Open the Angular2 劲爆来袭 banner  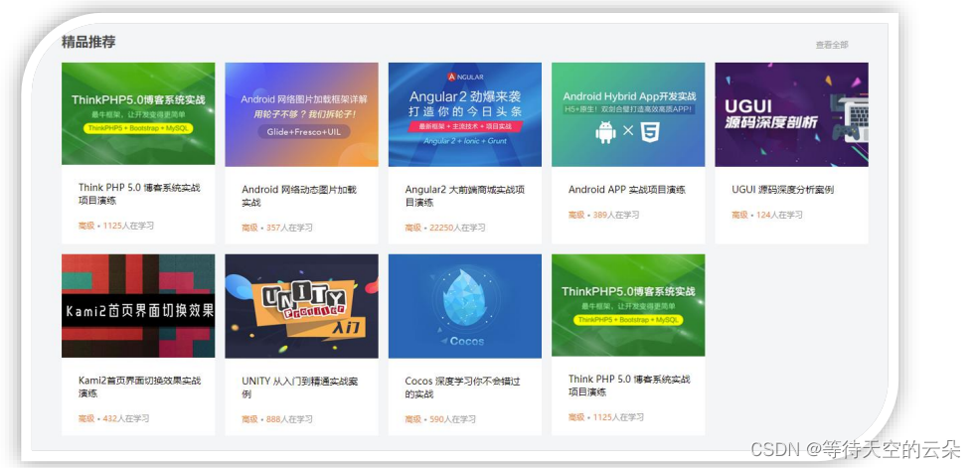(465, 114)
